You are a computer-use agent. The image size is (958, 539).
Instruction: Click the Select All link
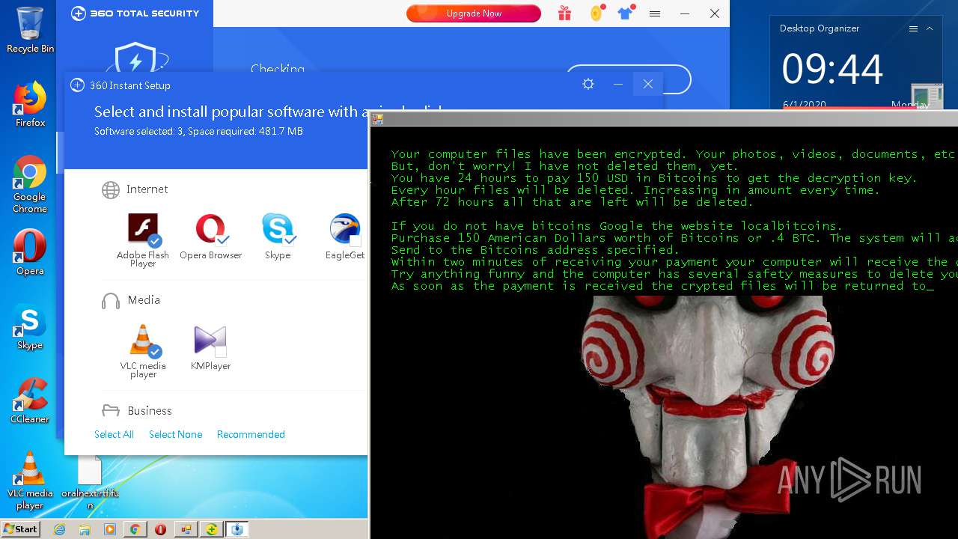114,434
